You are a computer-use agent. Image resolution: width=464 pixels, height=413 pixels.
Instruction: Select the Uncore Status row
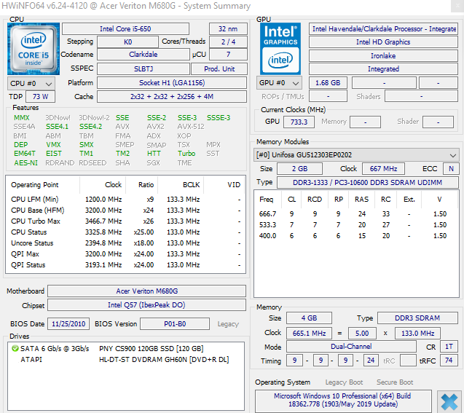(x=126, y=243)
